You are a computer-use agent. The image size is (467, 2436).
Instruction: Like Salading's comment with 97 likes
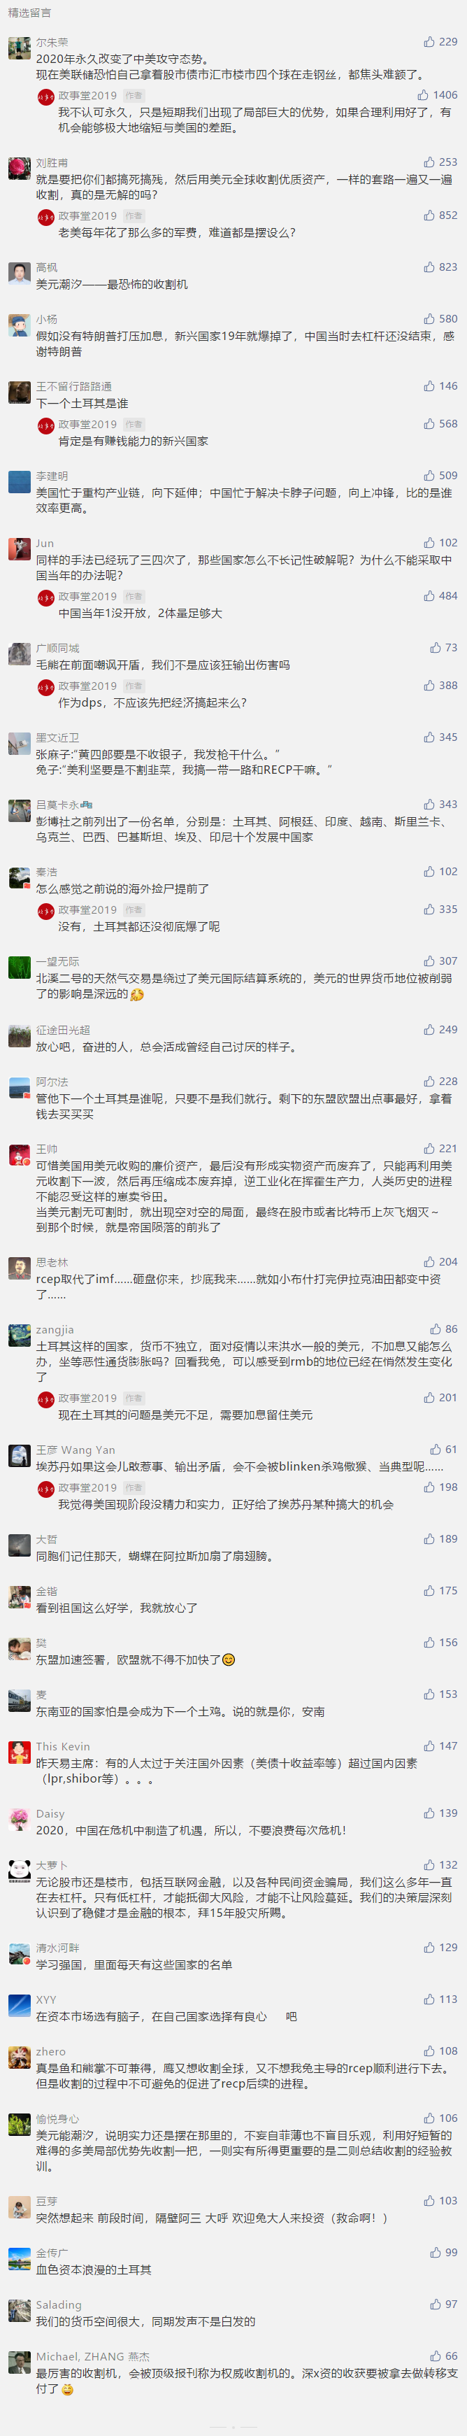click(436, 2304)
